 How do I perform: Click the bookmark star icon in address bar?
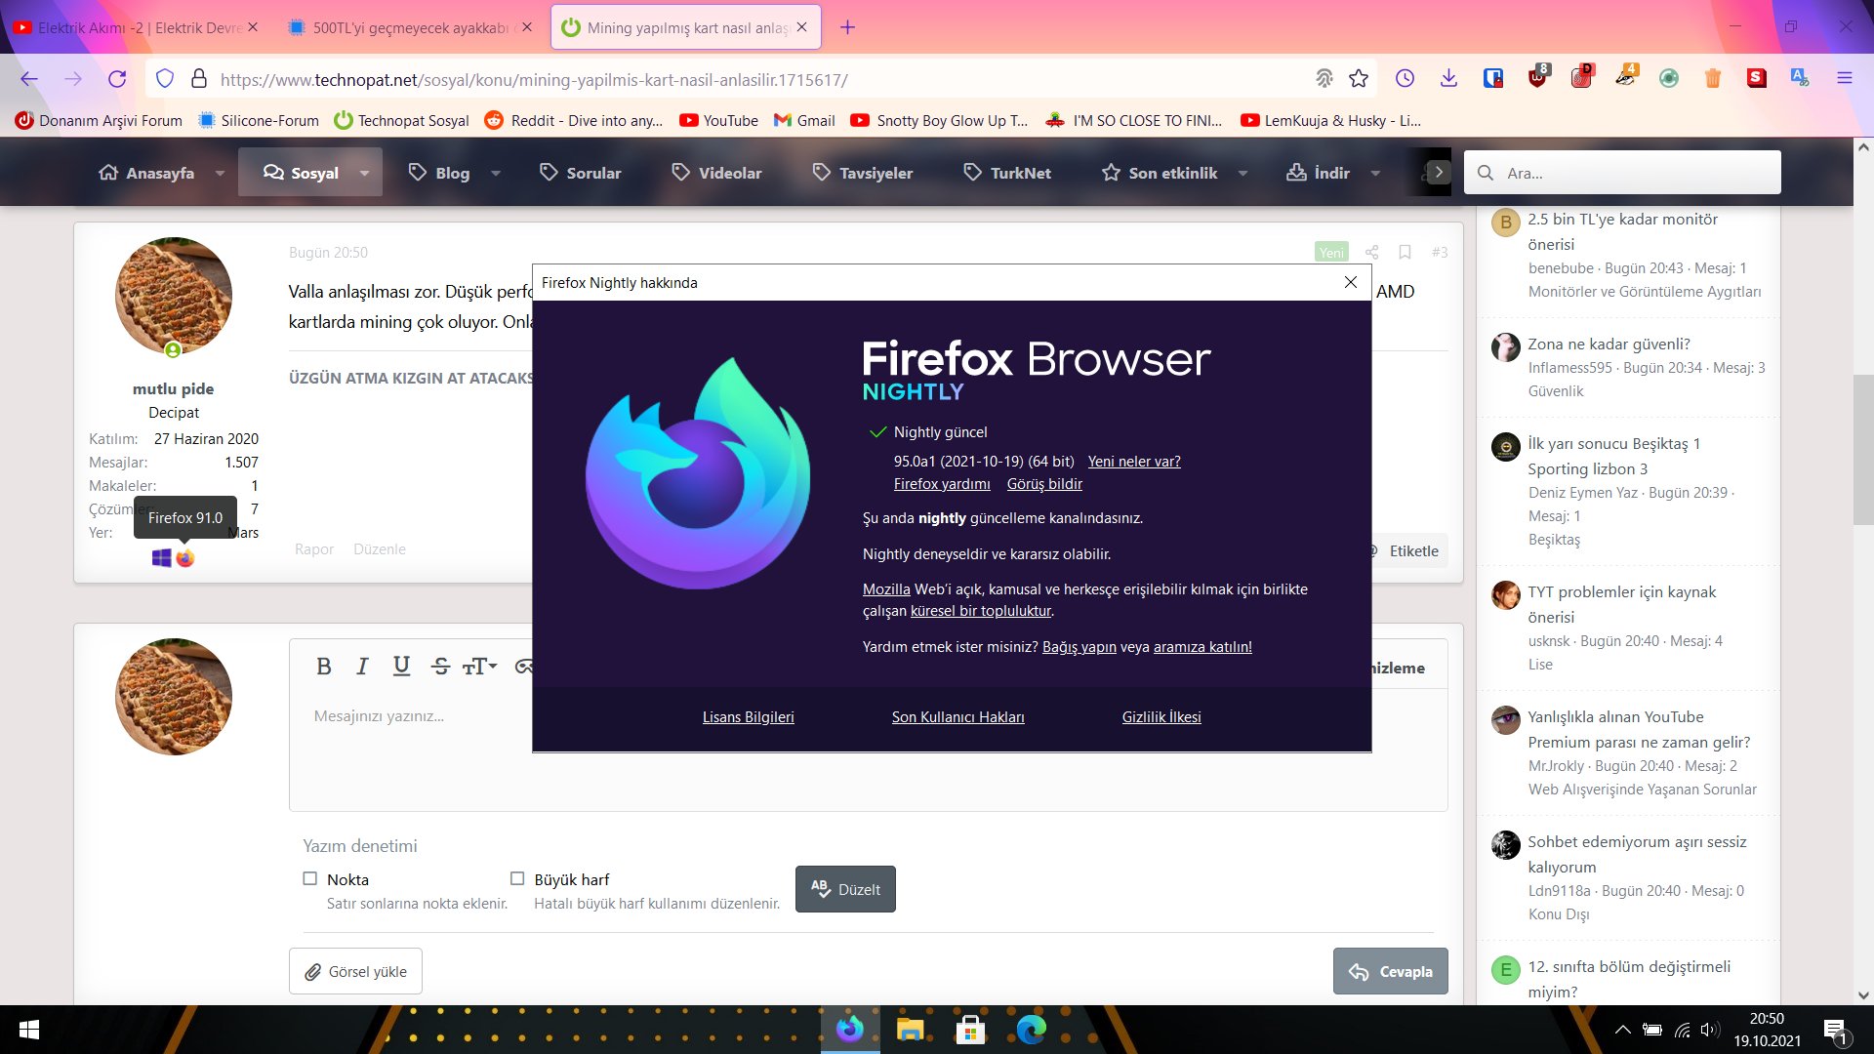click(x=1359, y=79)
